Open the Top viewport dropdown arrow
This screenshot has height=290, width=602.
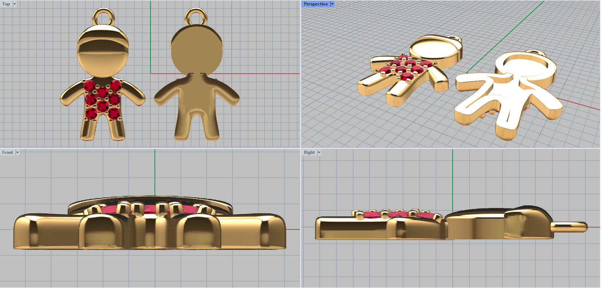click(x=15, y=4)
